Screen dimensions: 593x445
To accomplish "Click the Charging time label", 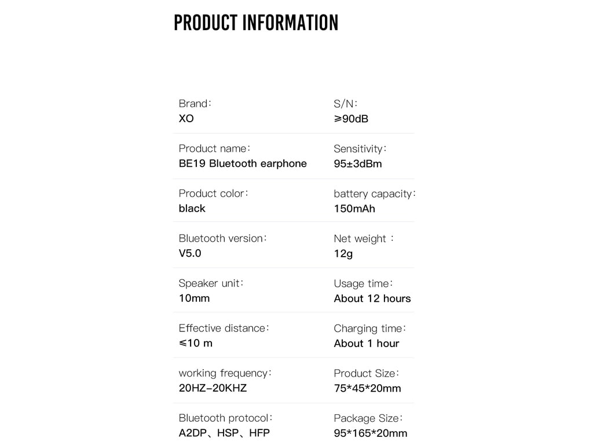I will click(369, 329).
